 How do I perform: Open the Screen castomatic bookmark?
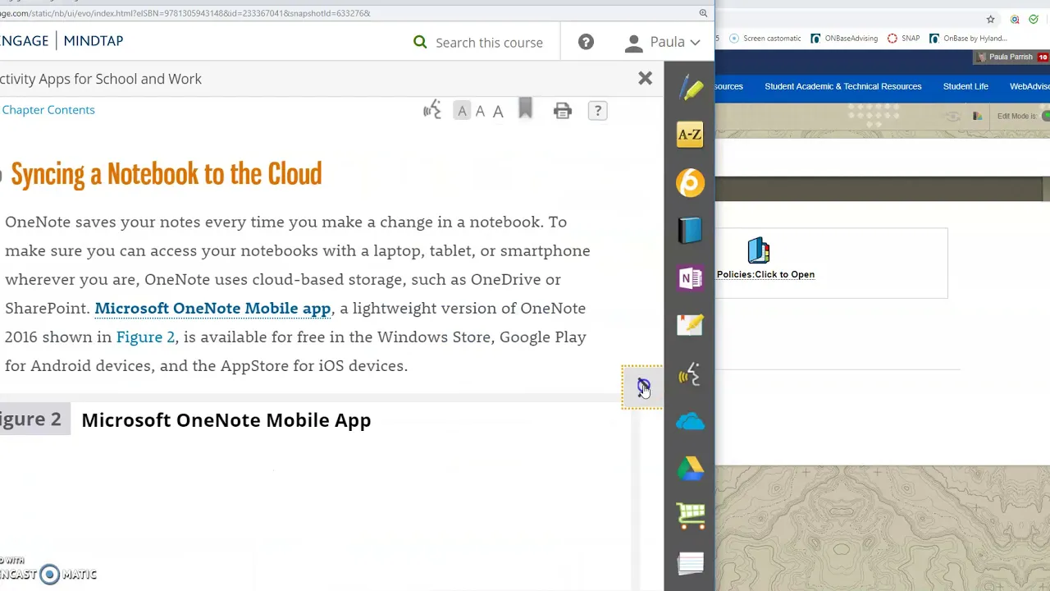pyautogui.click(x=765, y=38)
